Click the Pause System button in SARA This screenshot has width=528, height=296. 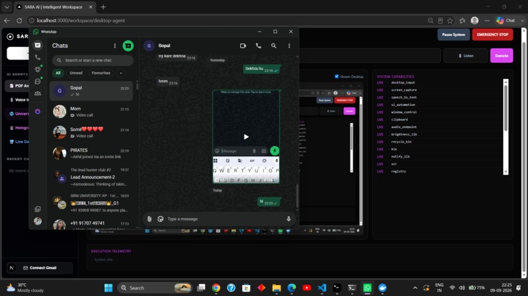tap(453, 35)
